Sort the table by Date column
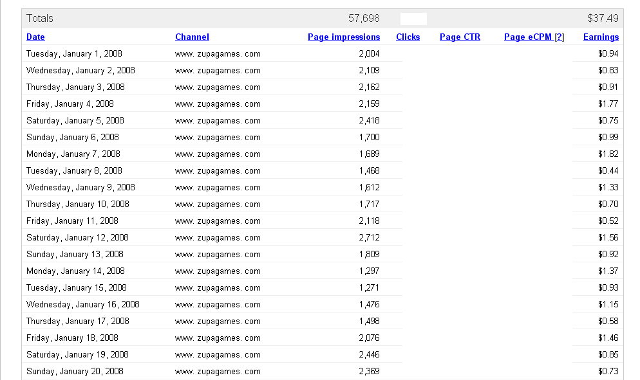The image size is (640, 380). coord(35,37)
